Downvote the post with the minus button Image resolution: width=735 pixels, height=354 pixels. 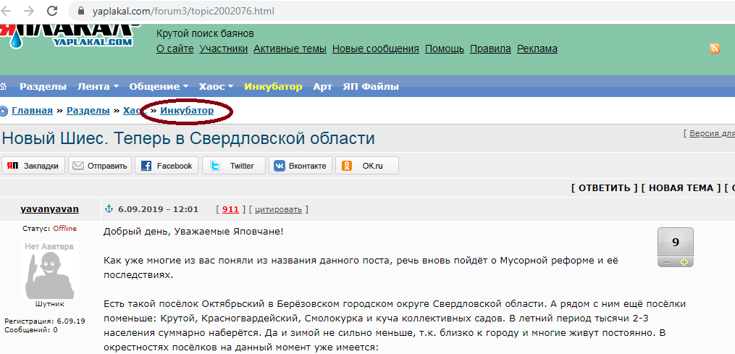tap(666, 262)
